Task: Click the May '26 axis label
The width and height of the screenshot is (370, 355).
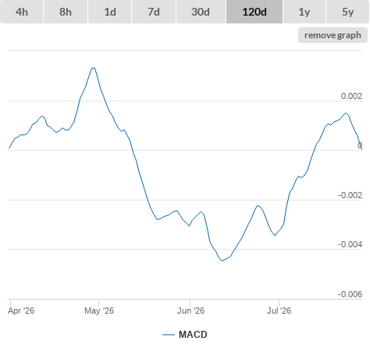Action: [x=99, y=311]
